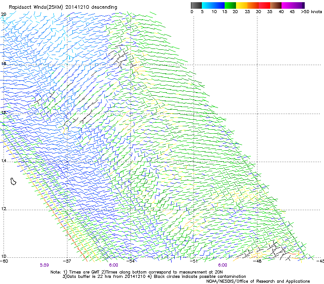Click the cyan 5-10 knots legend swatch
The width and height of the screenshot is (324, 284).
[x=207, y=5]
